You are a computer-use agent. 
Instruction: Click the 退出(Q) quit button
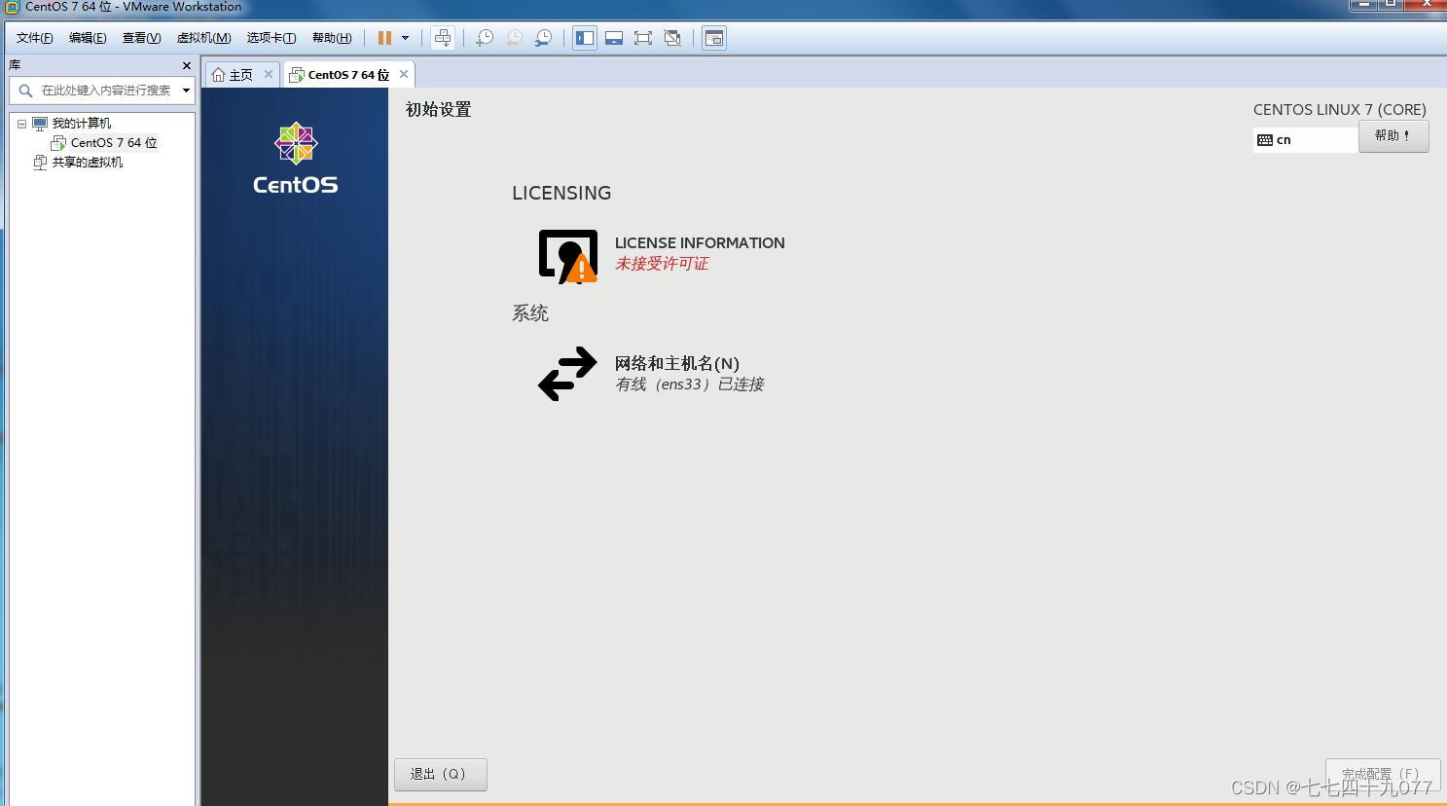point(440,773)
